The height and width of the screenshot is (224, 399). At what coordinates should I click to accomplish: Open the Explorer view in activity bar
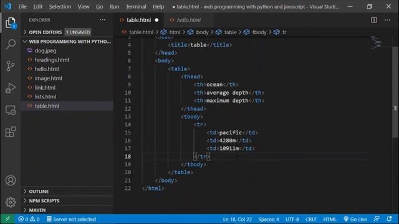(x=11, y=23)
